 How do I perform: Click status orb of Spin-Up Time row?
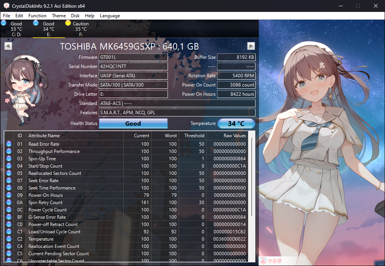(9, 158)
